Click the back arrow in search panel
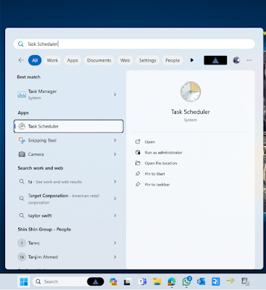 coord(21,60)
